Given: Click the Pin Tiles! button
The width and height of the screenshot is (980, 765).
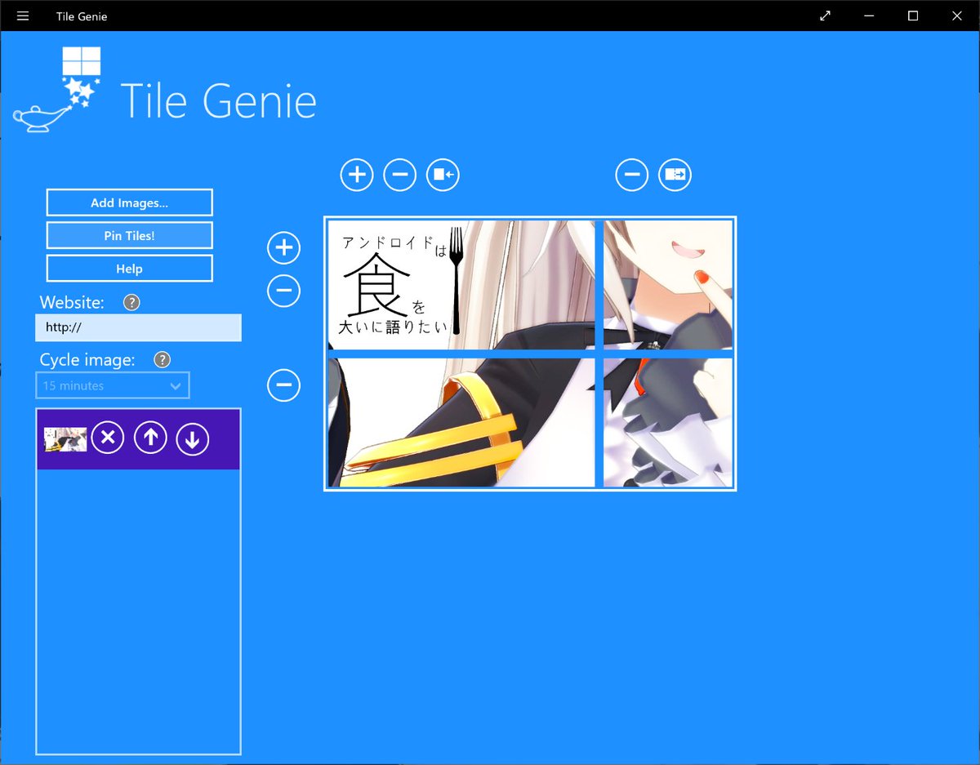Looking at the screenshot, I should pos(130,235).
